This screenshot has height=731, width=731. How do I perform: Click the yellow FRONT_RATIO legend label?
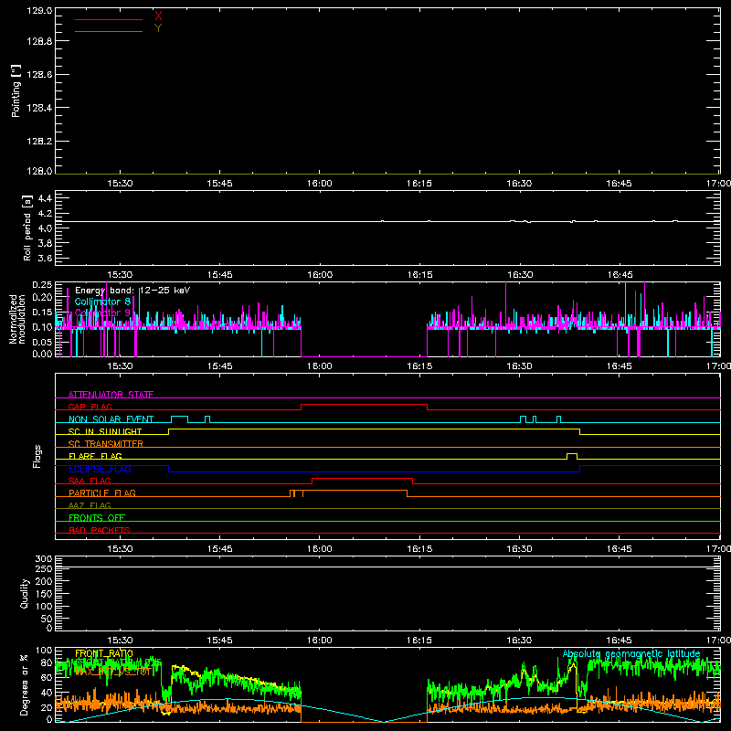click(x=104, y=653)
